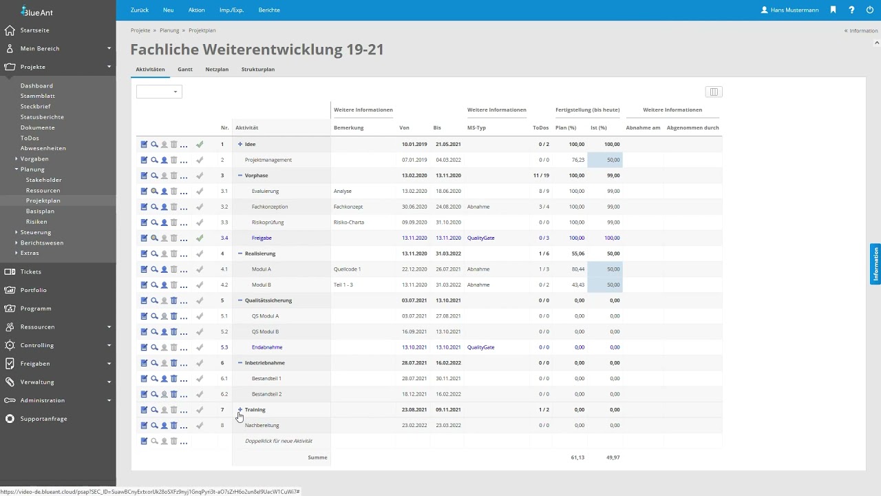Click the power logout icon
The image size is (881, 496).
tap(870, 10)
